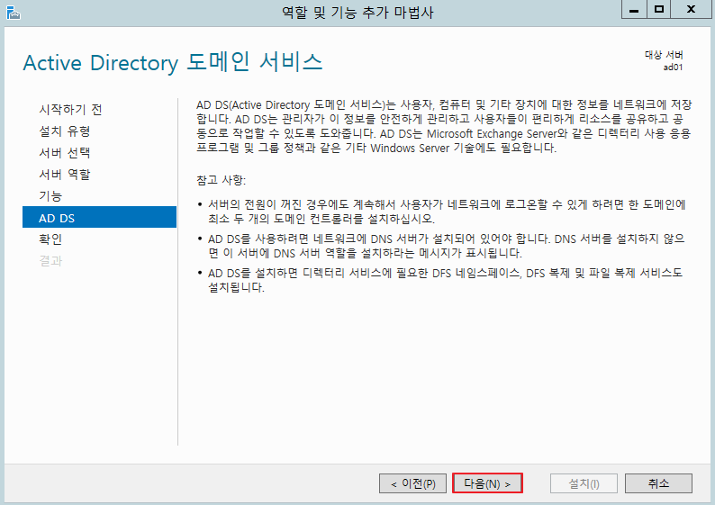Viewport: 715px width, 505px height.
Task: Click the grayed-out 결과 step
Action: click(x=50, y=261)
